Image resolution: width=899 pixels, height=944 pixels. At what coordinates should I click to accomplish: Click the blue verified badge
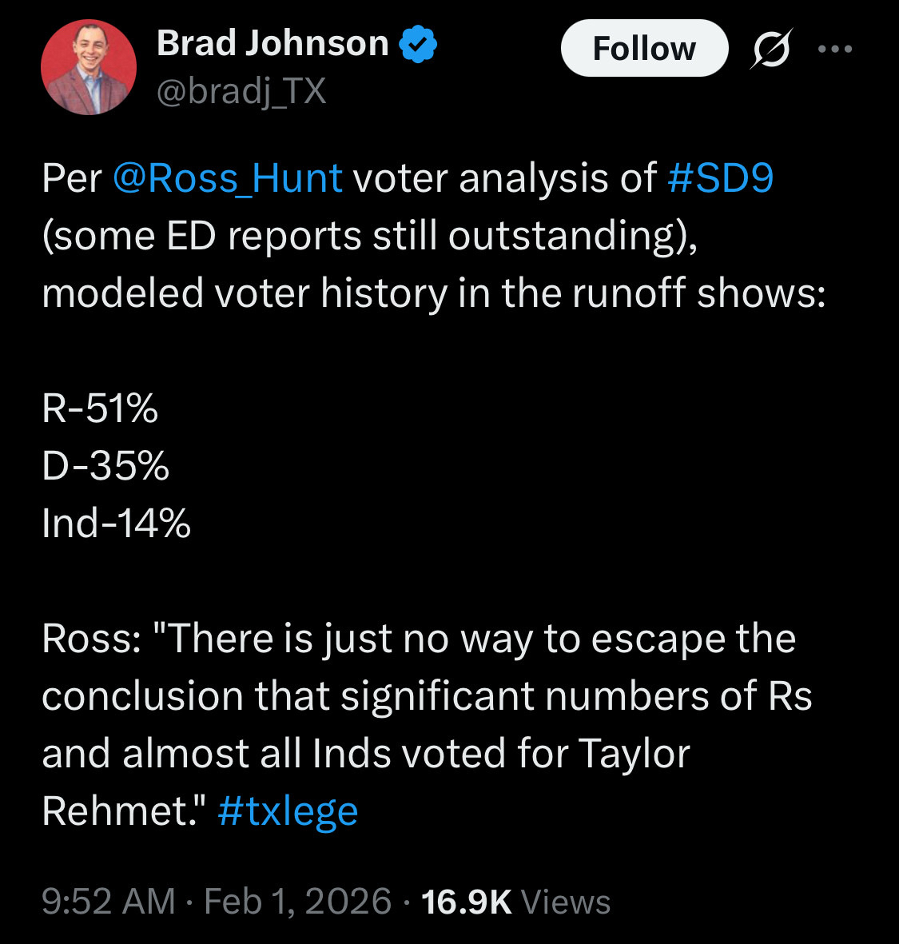click(x=418, y=44)
